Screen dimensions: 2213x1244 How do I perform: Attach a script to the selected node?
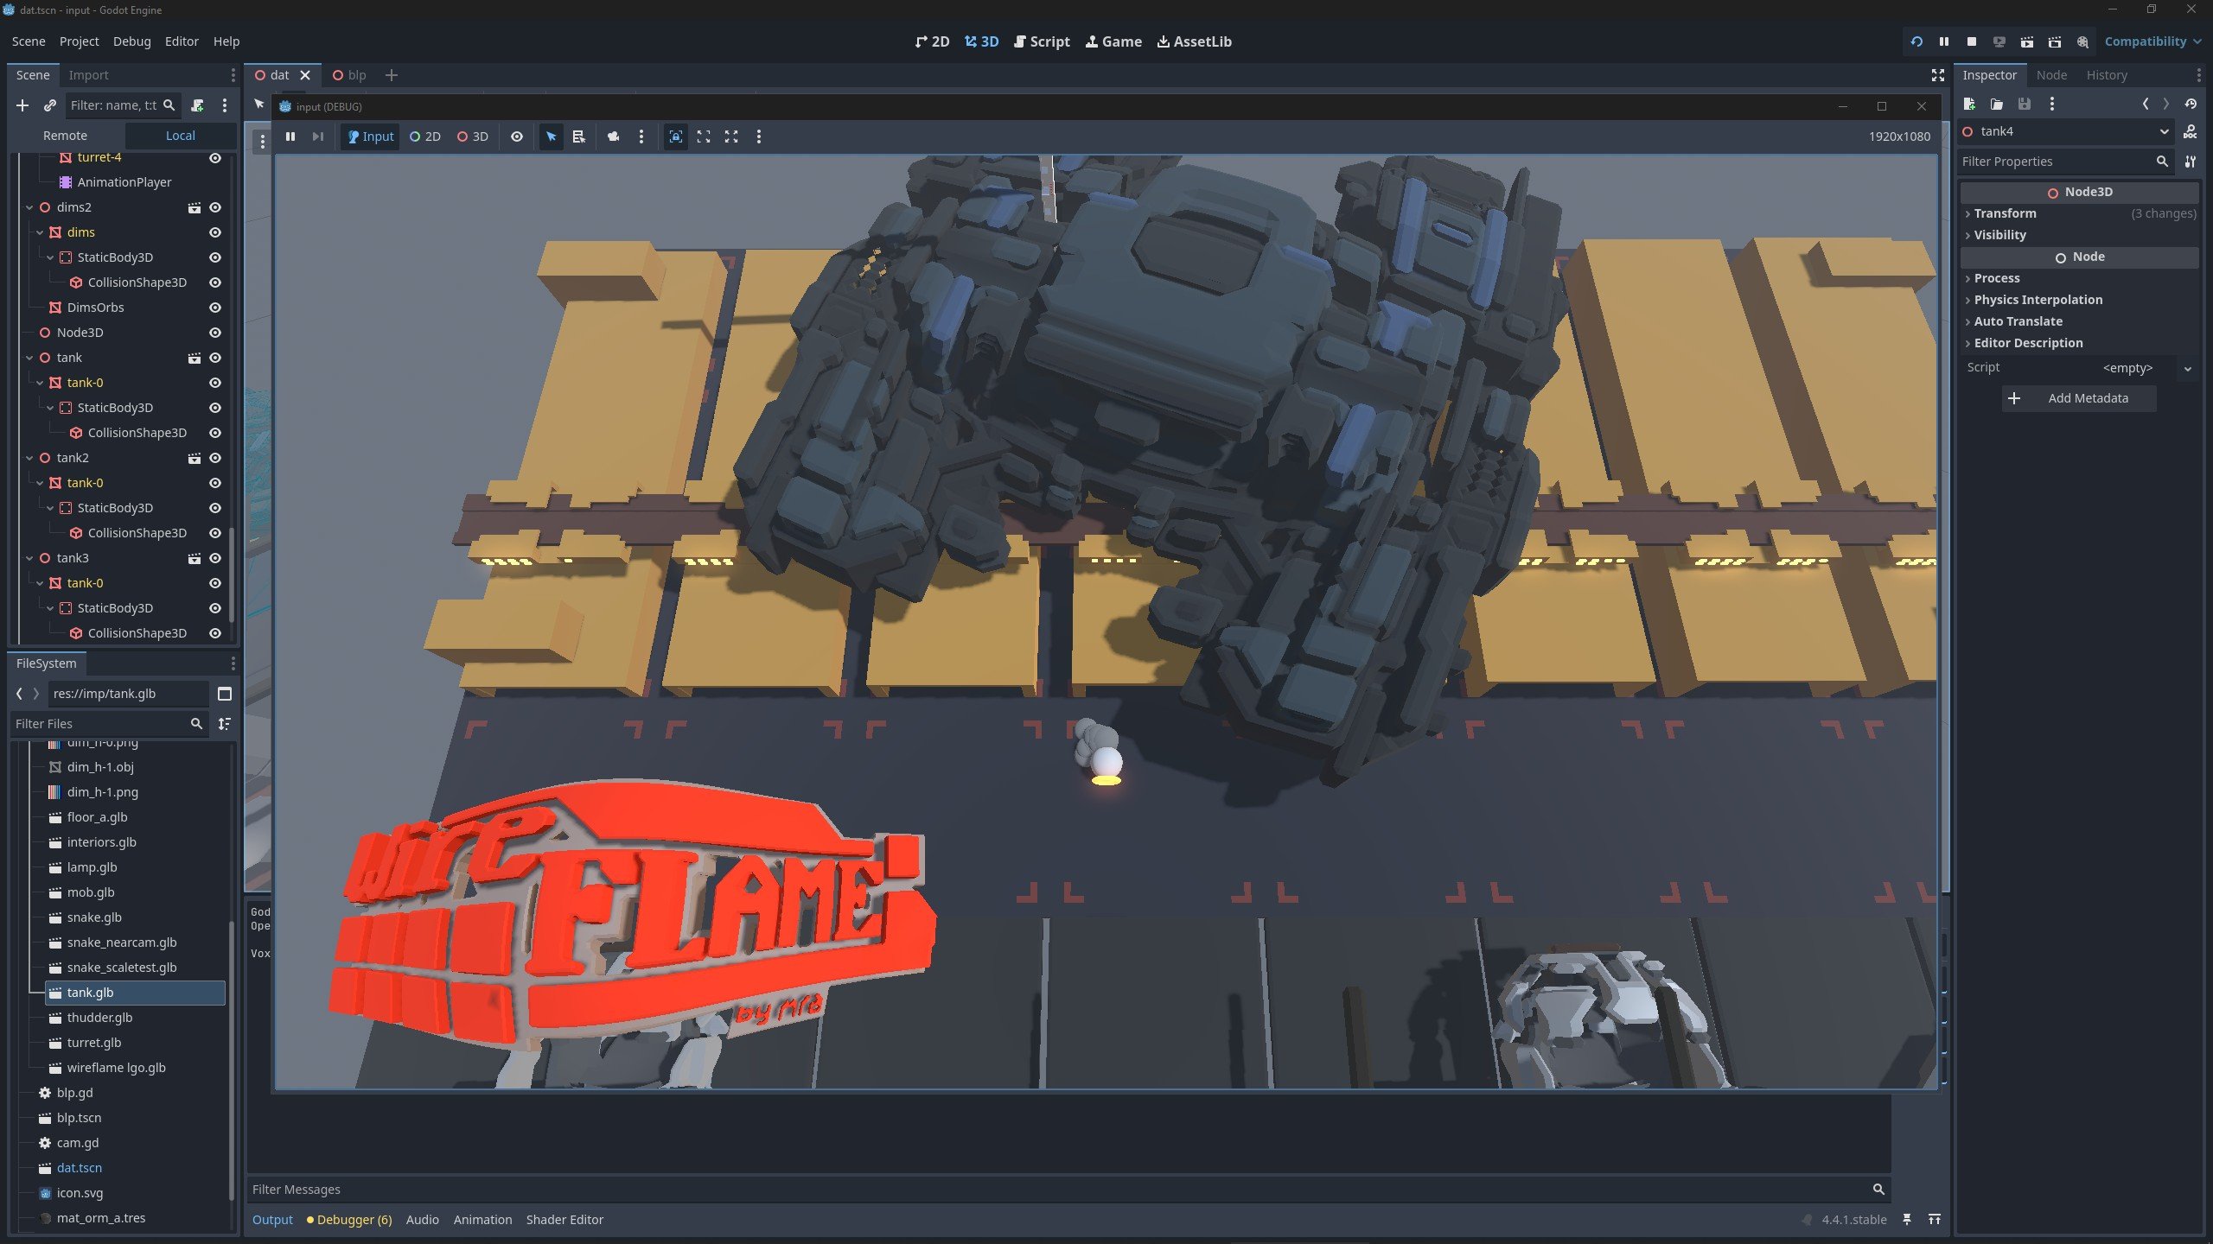pyautogui.click(x=197, y=105)
